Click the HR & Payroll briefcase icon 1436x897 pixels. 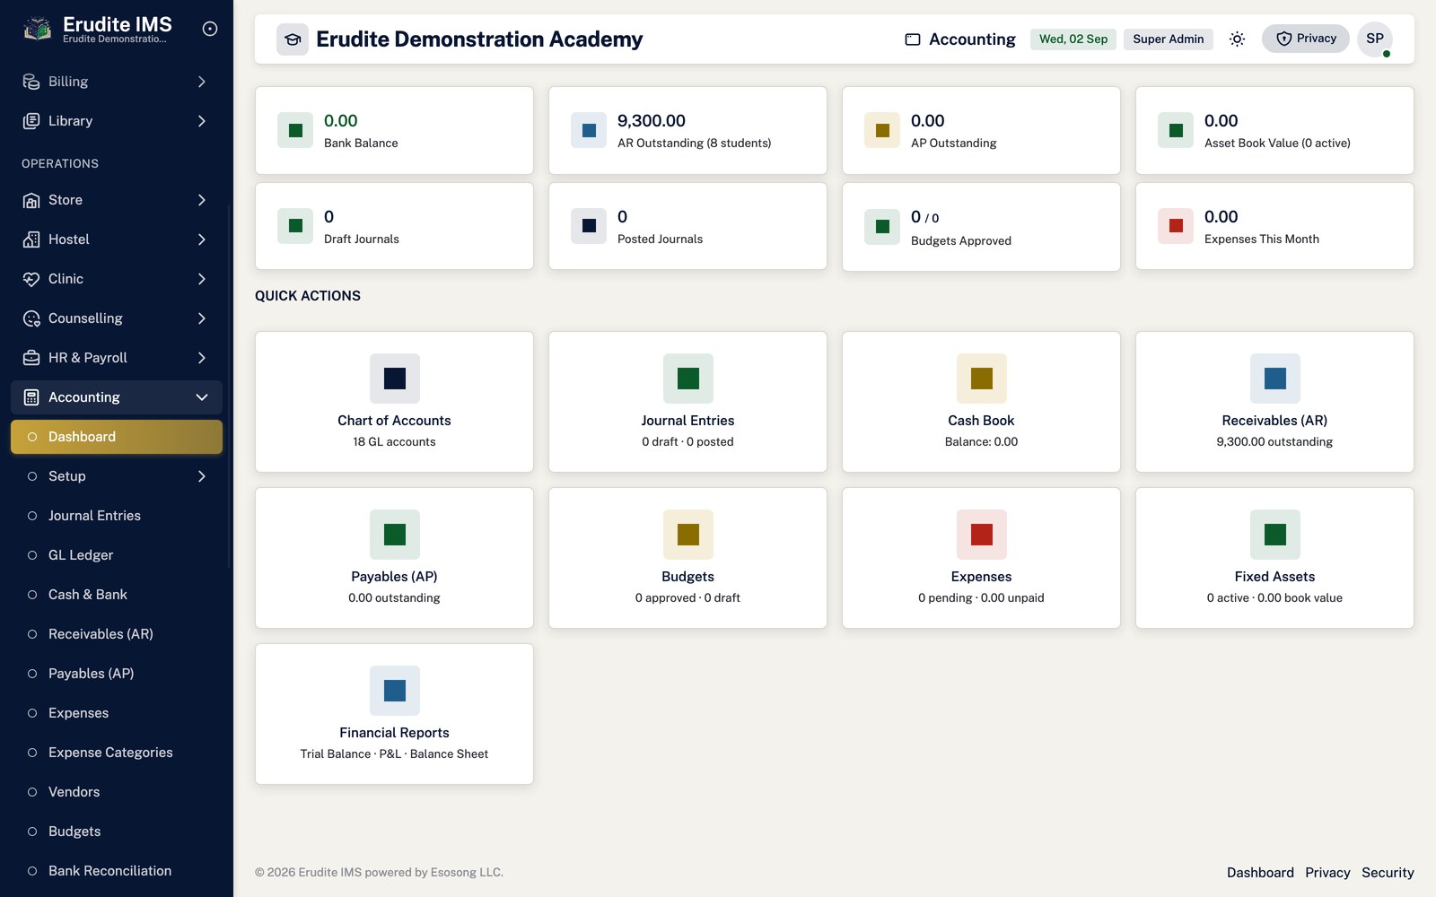click(x=31, y=358)
